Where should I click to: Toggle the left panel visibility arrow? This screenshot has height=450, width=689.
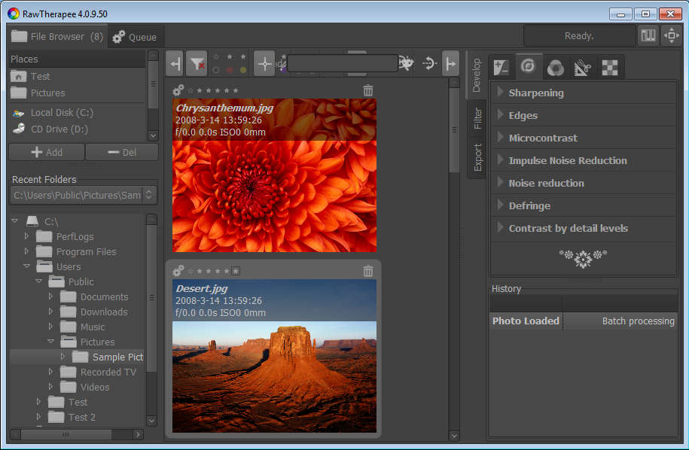point(175,64)
